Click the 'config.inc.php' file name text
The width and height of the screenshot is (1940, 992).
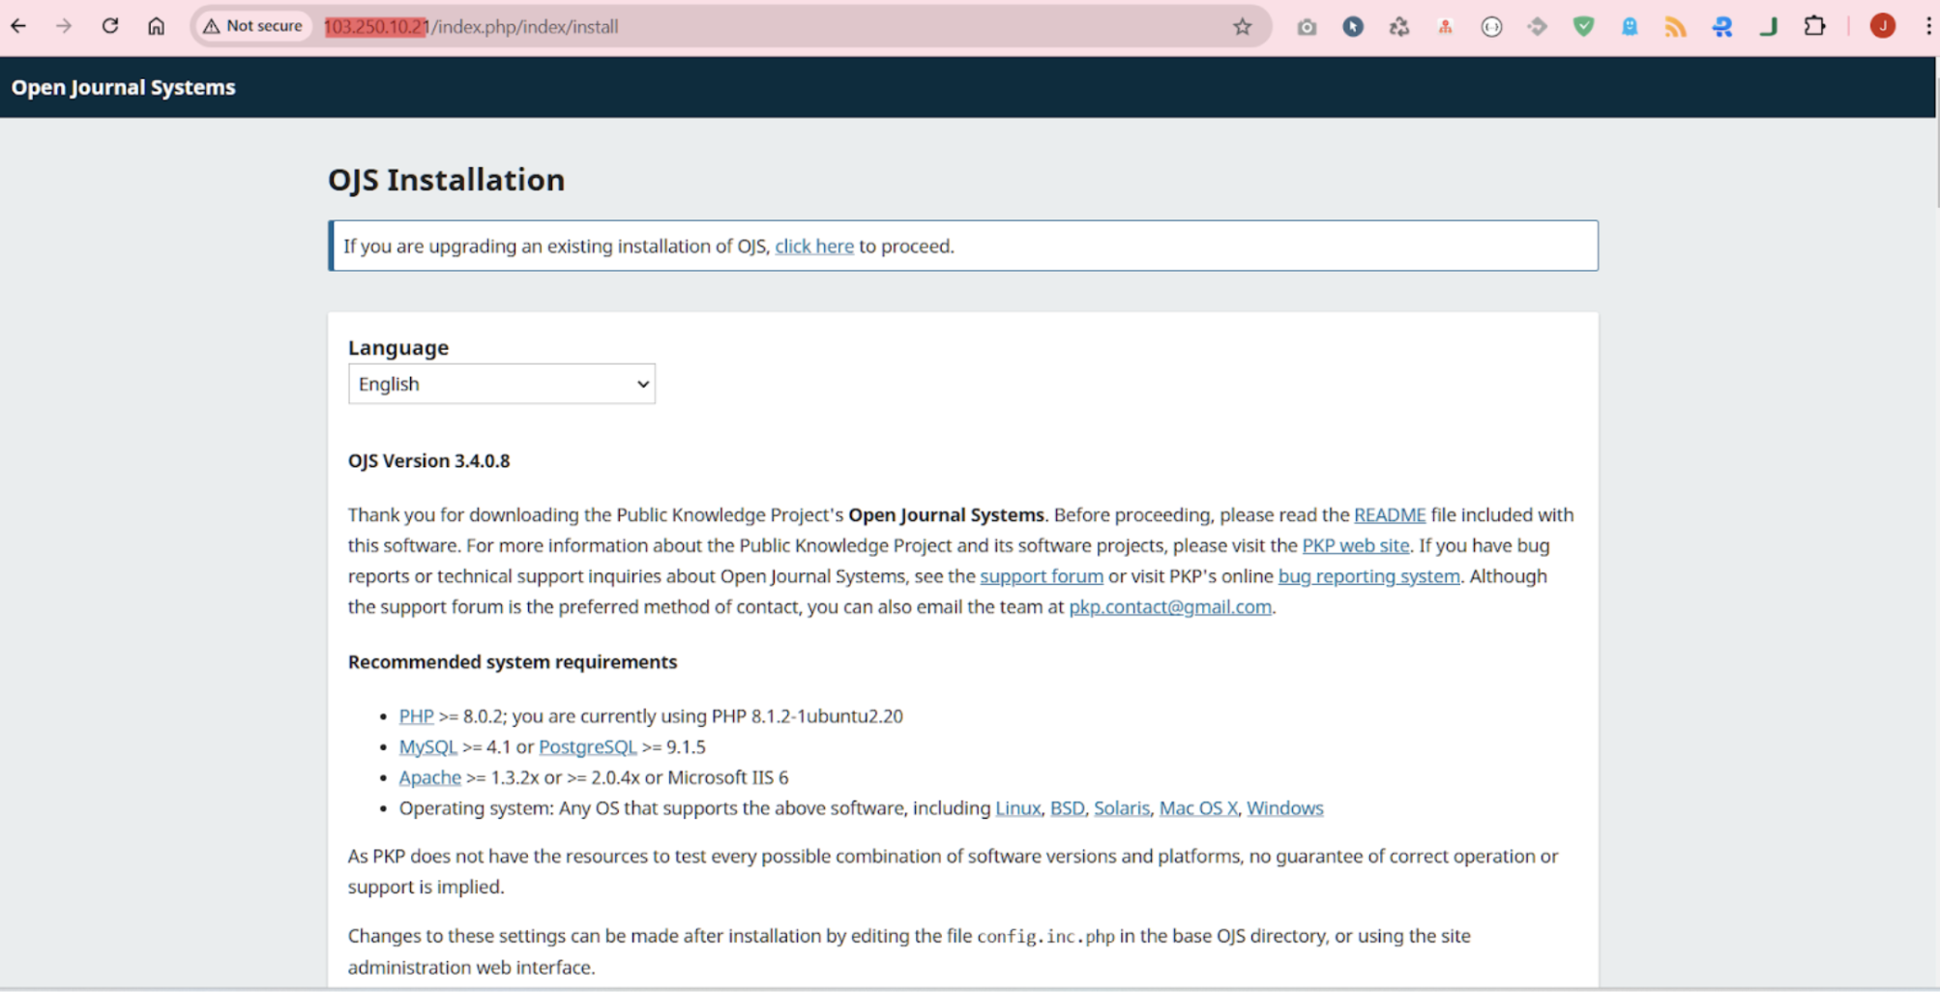click(1045, 937)
